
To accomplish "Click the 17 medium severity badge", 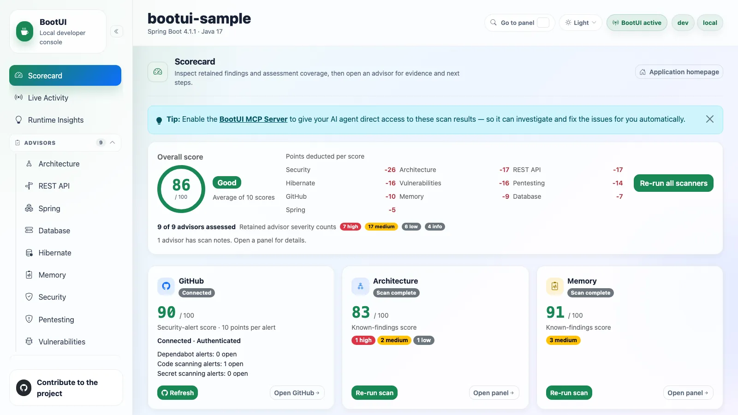I will click(x=381, y=226).
